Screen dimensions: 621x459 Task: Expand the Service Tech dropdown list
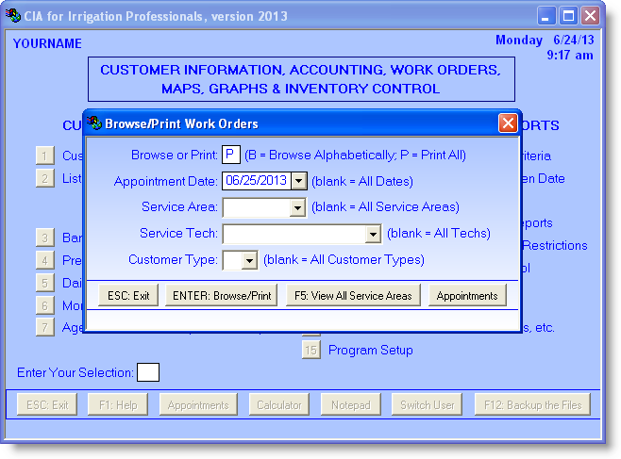point(372,234)
